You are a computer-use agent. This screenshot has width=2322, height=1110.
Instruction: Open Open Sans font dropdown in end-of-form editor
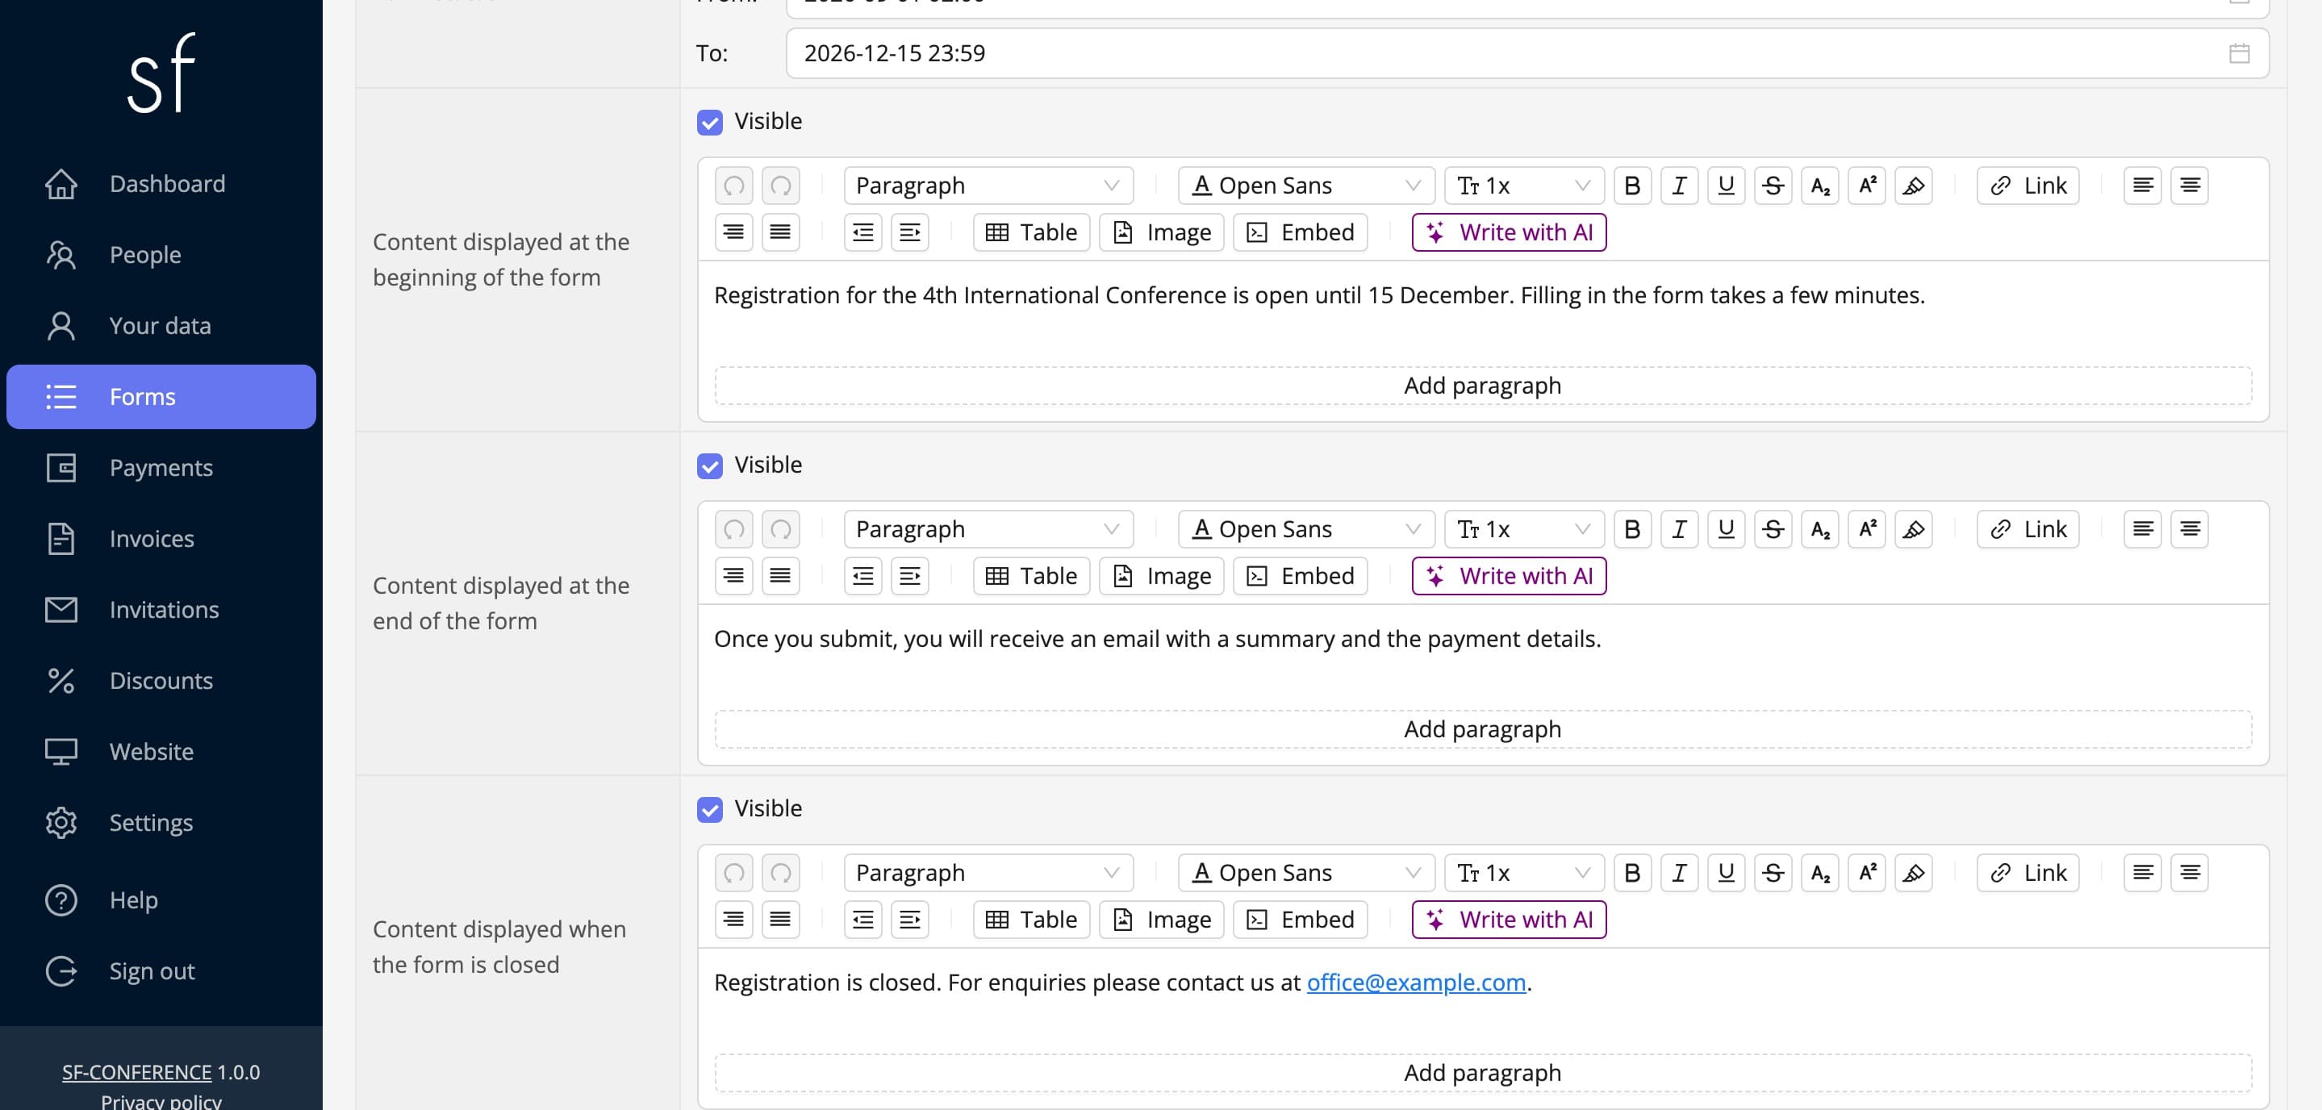pyautogui.click(x=1306, y=529)
